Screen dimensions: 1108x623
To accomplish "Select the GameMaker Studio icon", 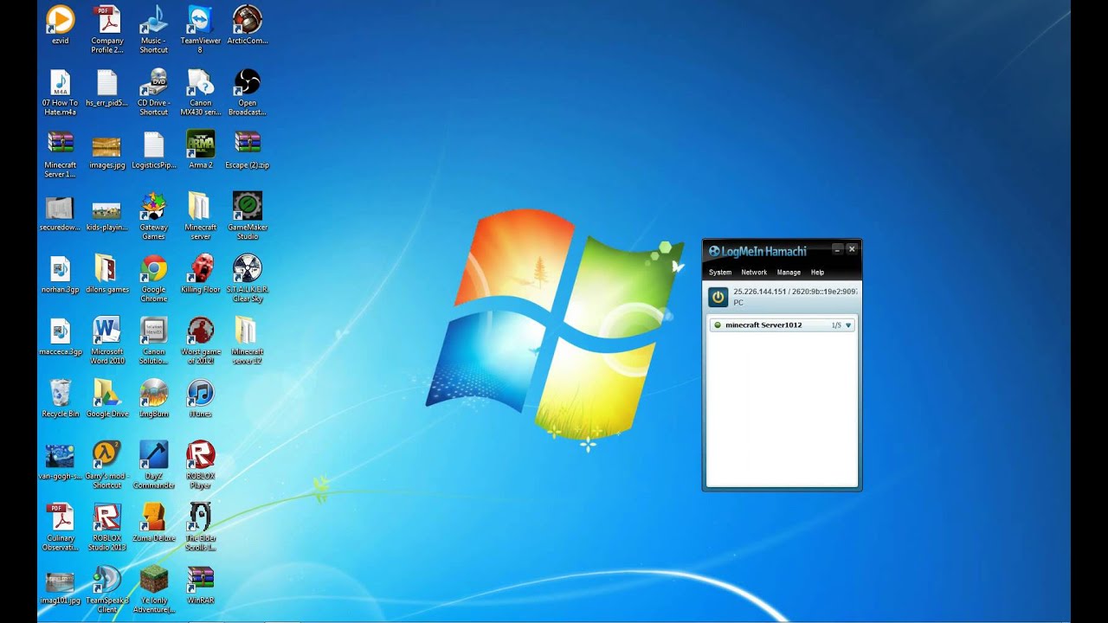I will [x=248, y=206].
